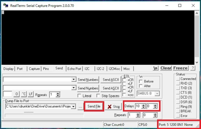Enable second +CR EOL checkbox
The width and height of the screenshot is (201, 129).
click(x=124, y=87)
